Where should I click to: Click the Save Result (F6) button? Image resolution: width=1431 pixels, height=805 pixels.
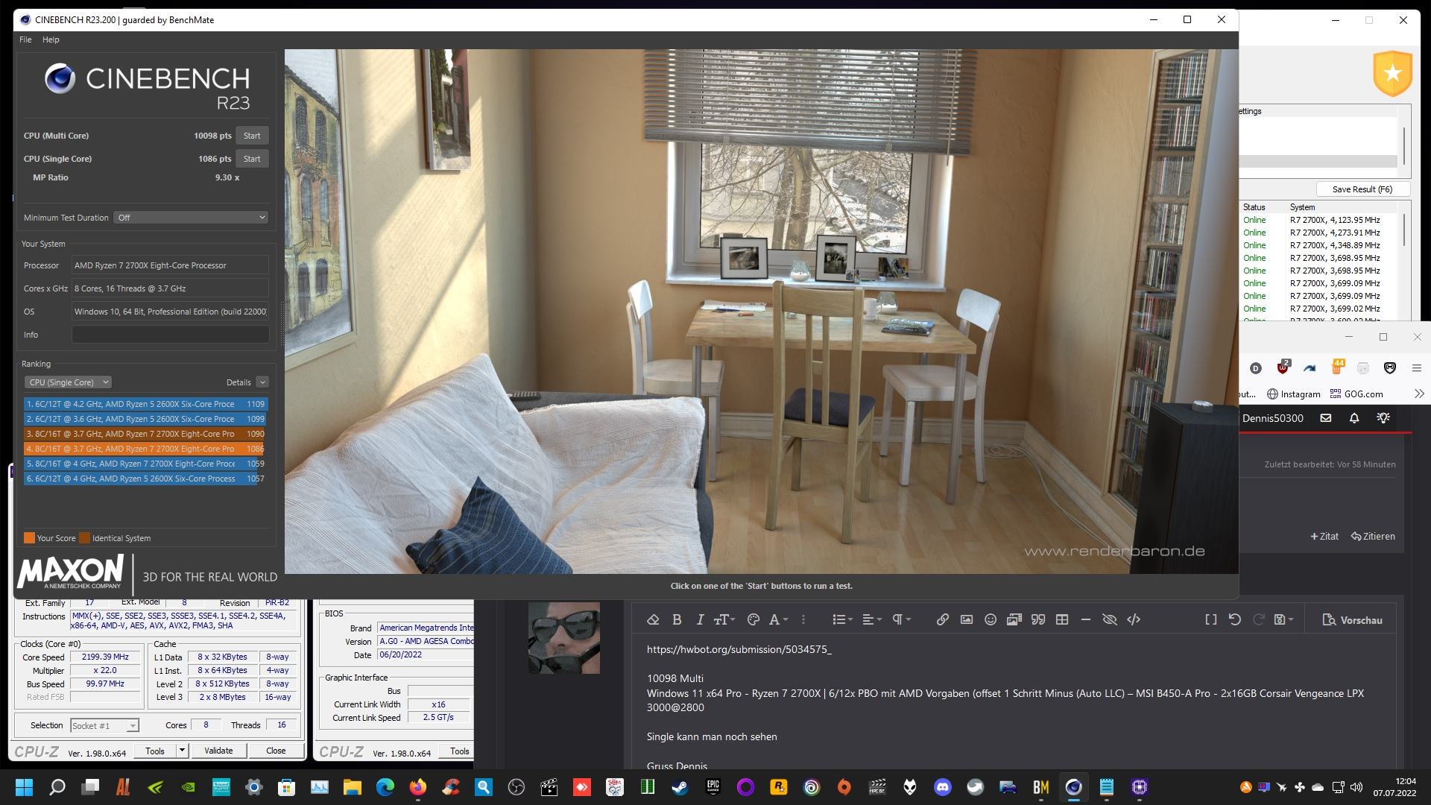click(1362, 189)
